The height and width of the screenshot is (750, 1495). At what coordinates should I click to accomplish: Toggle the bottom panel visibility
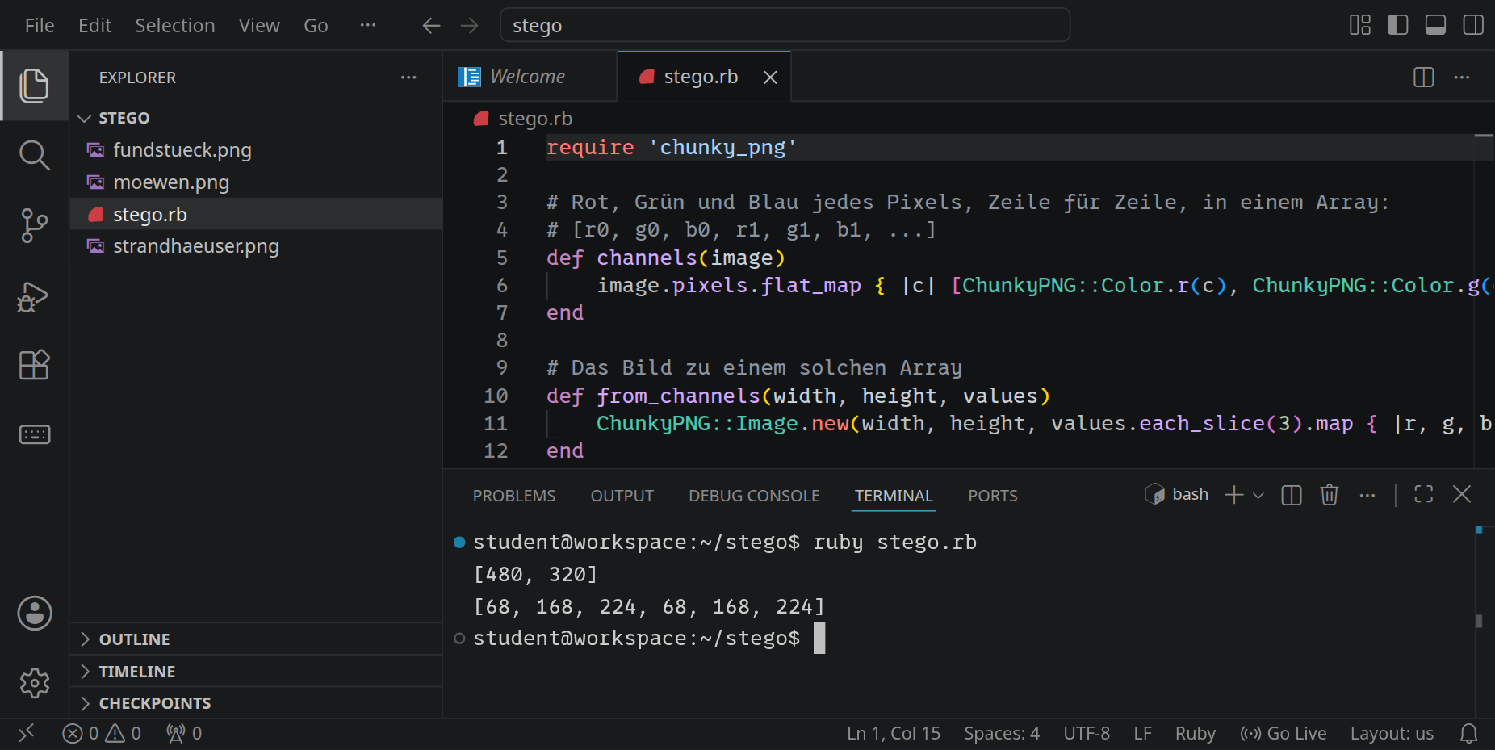pyautogui.click(x=1436, y=25)
